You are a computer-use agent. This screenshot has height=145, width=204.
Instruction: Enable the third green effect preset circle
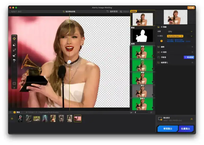(153, 82)
